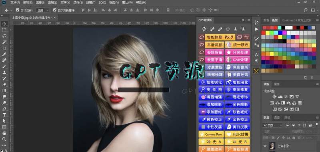Open the layer blend mode 正常 dropdown

[x=276, y=131]
